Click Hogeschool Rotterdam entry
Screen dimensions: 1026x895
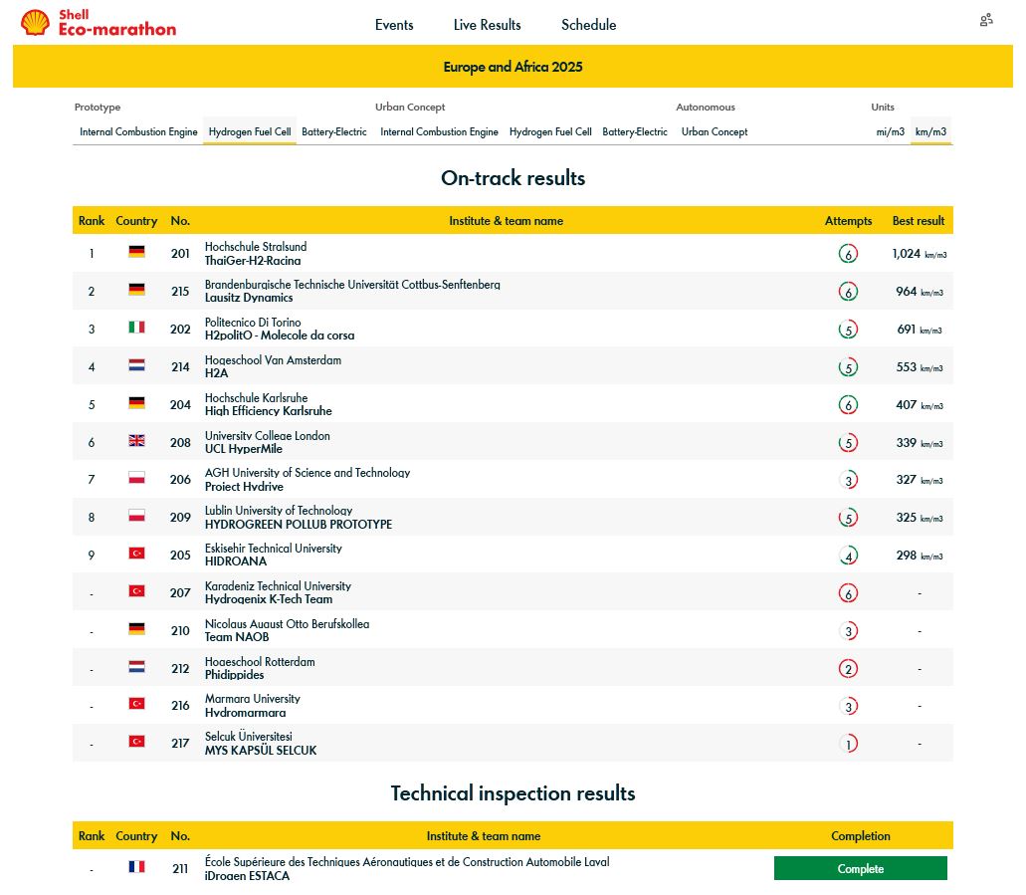pos(260,661)
